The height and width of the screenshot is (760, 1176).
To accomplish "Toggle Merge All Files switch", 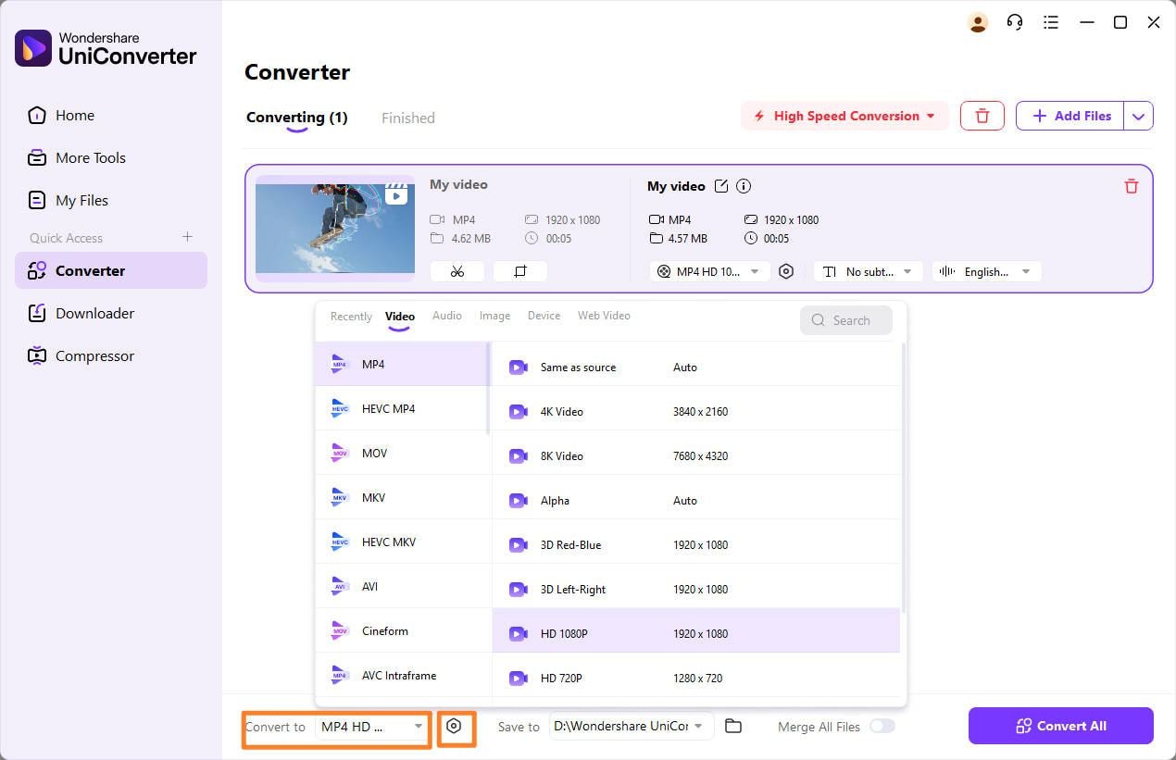I will [882, 726].
